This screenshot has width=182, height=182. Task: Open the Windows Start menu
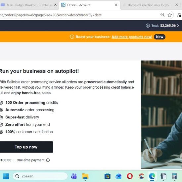click(6, 176)
